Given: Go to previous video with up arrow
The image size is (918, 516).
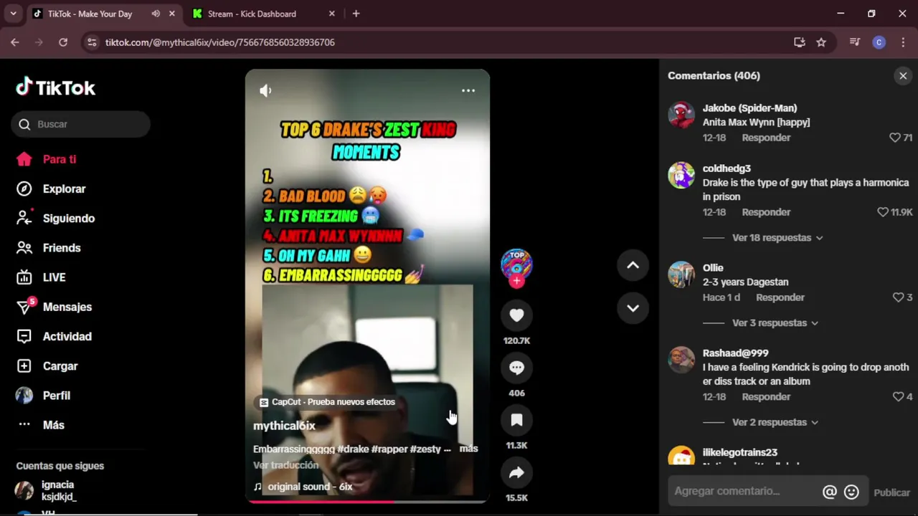Looking at the screenshot, I should tap(633, 265).
